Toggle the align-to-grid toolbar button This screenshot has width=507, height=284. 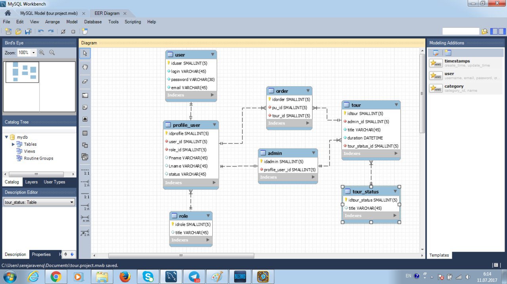point(73,32)
